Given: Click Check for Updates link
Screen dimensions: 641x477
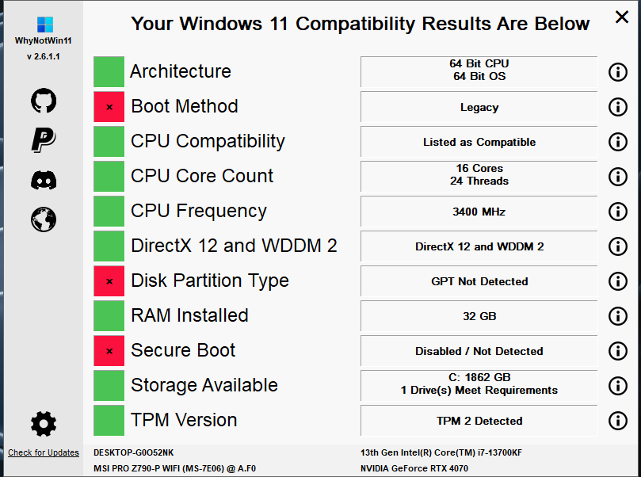Looking at the screenshot, I should (44, 452).
